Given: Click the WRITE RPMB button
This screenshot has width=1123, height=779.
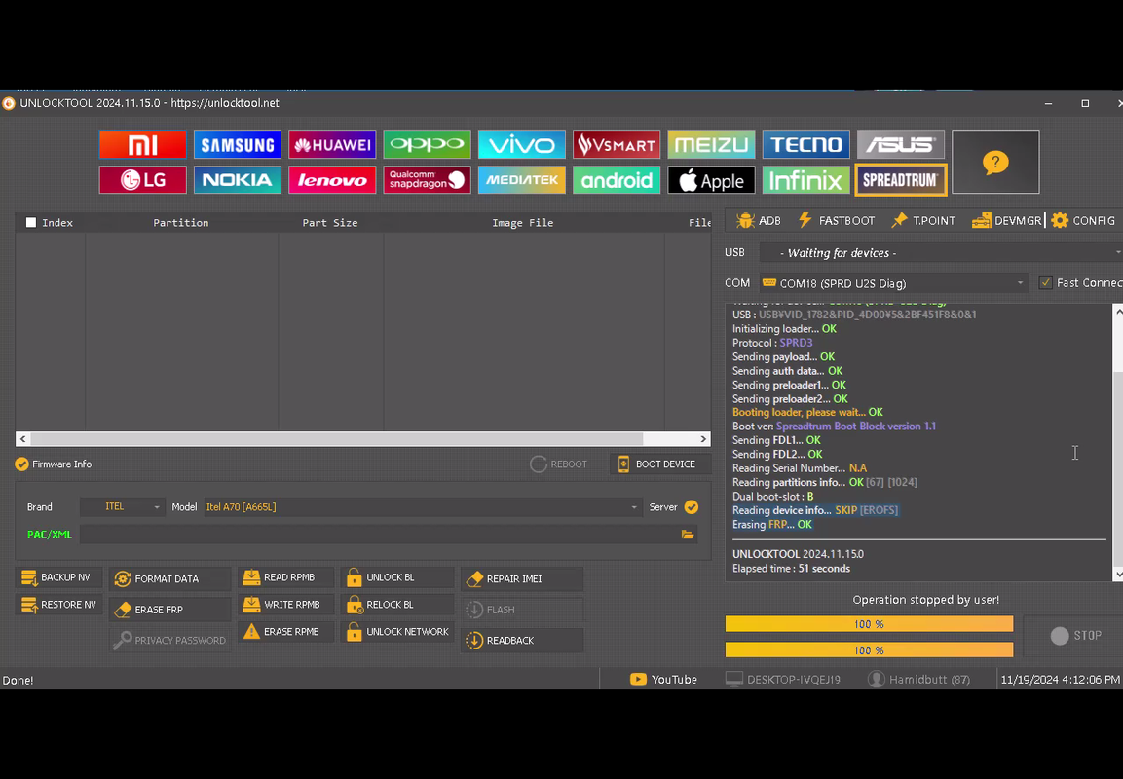Looking at the screenshot, I should coord(285,605).
